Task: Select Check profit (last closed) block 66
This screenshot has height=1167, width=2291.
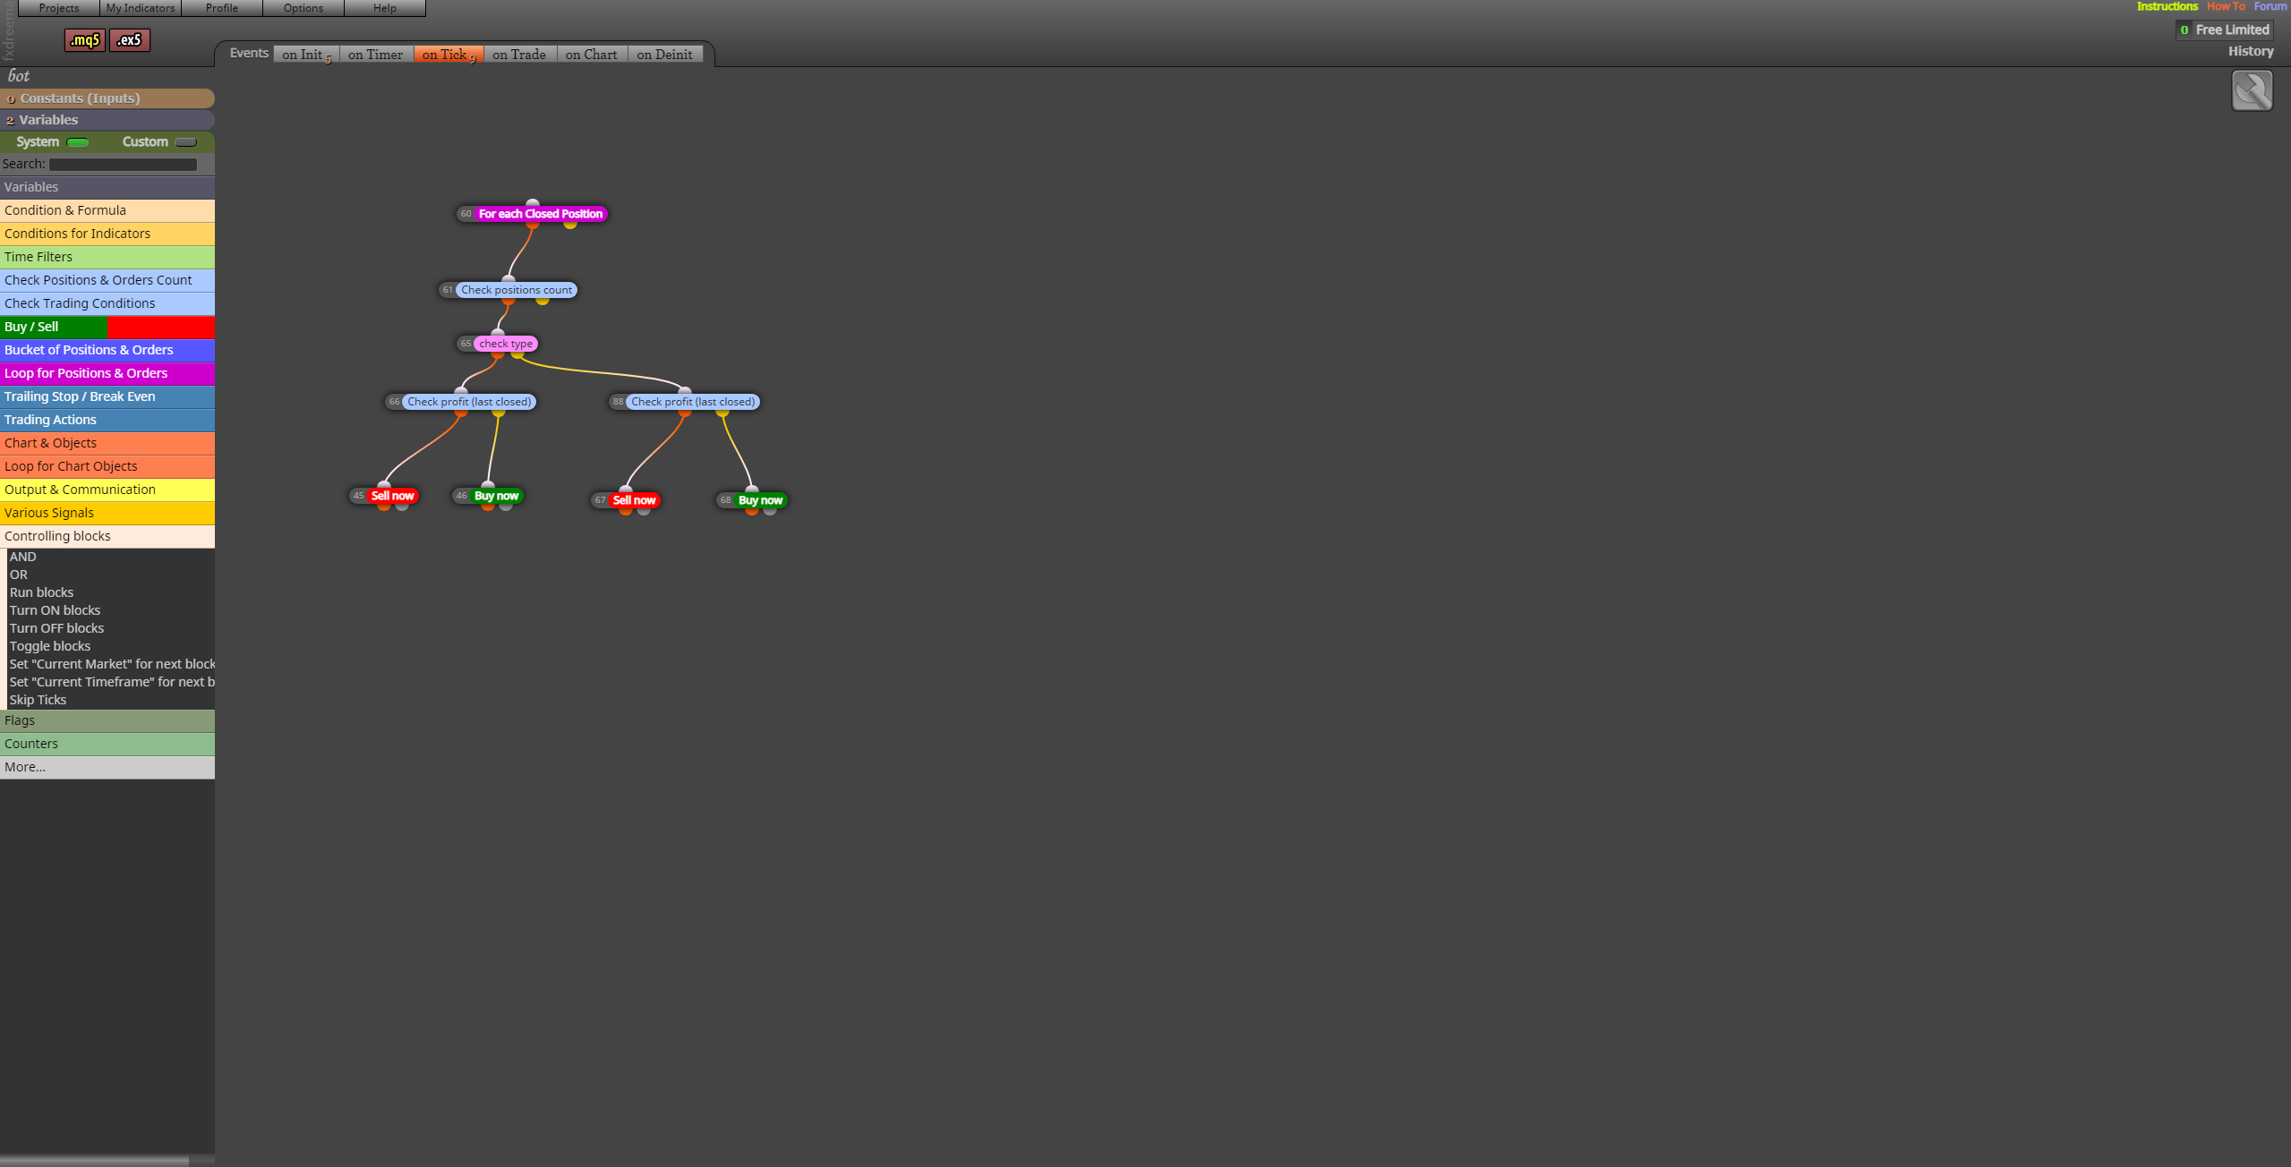Action: 469,402
